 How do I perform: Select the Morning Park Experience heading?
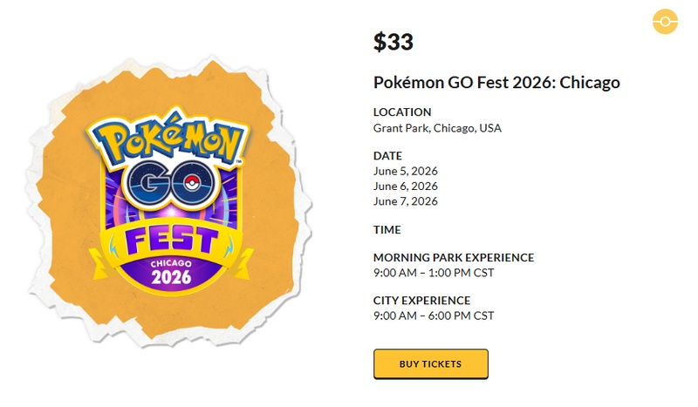coord(454,258)
